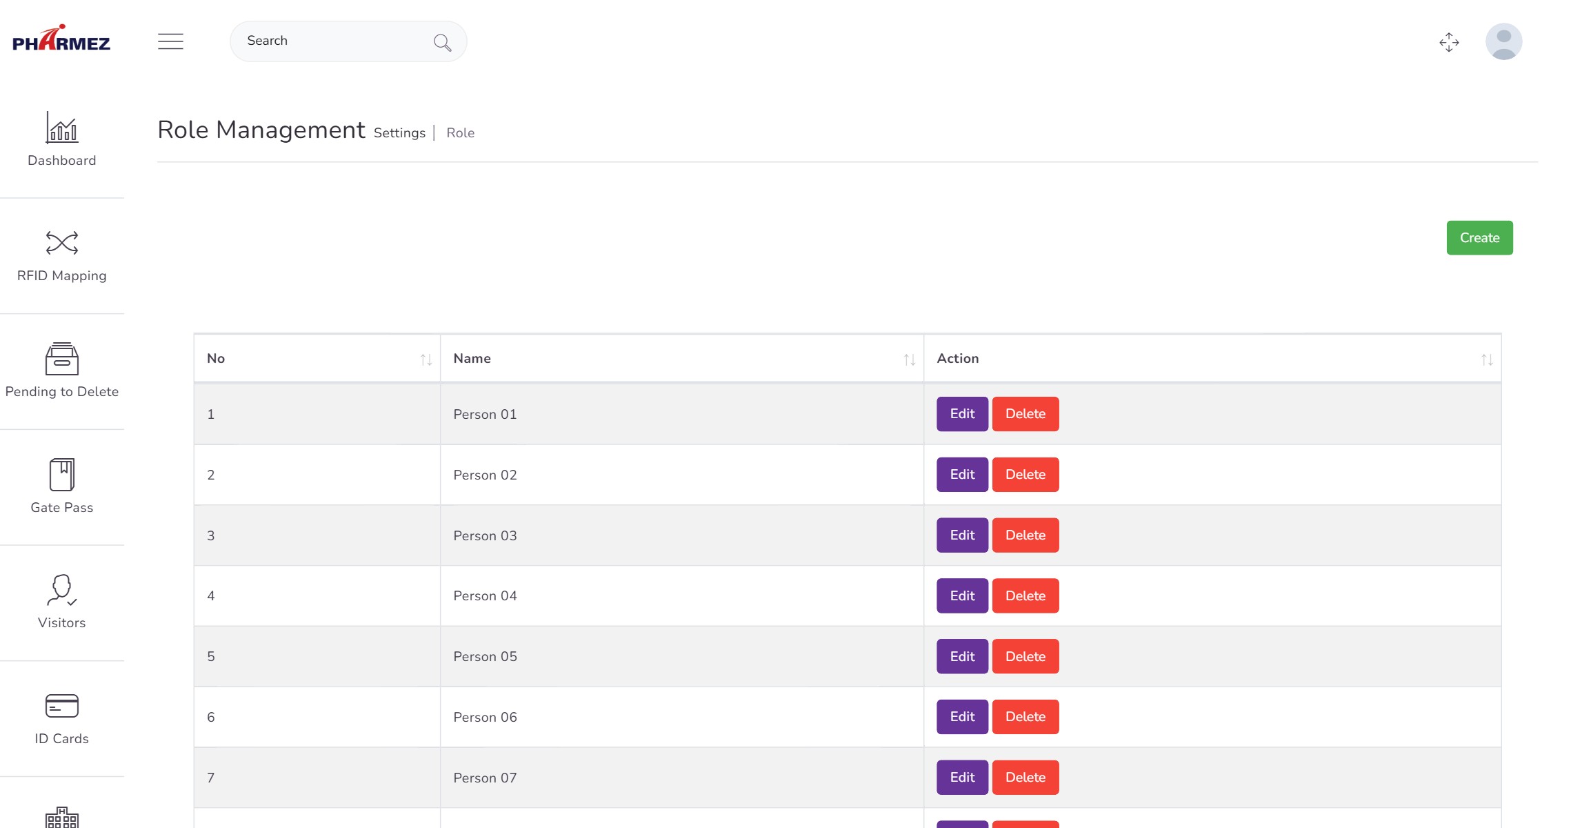
Task: Sort table by Name column
Action: [x=910, y=359]
